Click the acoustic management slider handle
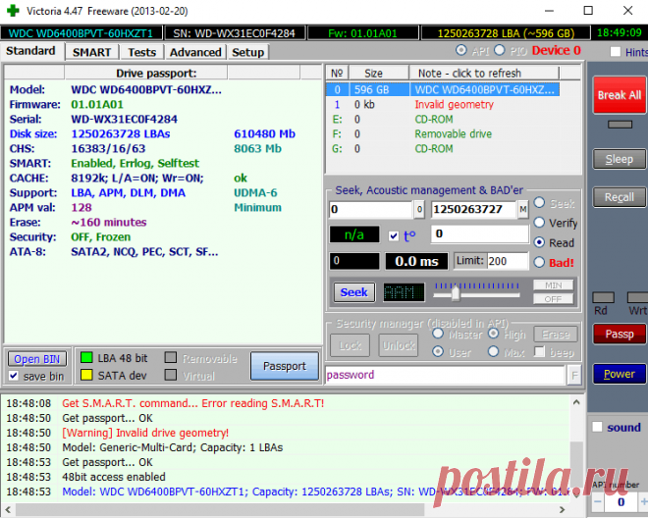 pos(455,291)
